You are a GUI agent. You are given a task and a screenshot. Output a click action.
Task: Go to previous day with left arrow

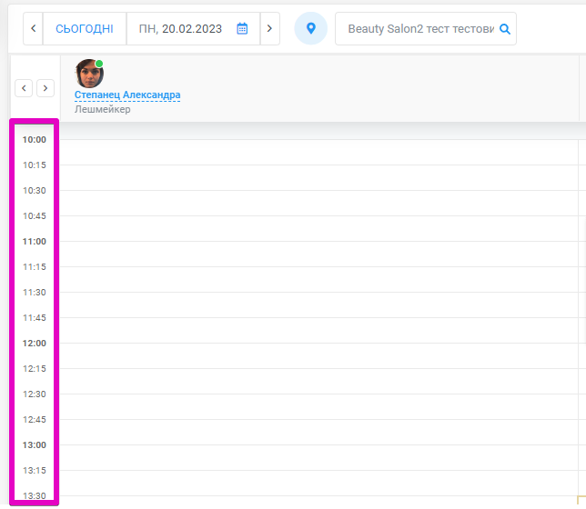33,29
